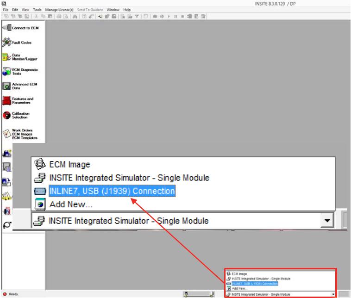The width and height of the screenshot is (351, 298).
Task: Click the Pause toolbar button
Action: [175, 16]
